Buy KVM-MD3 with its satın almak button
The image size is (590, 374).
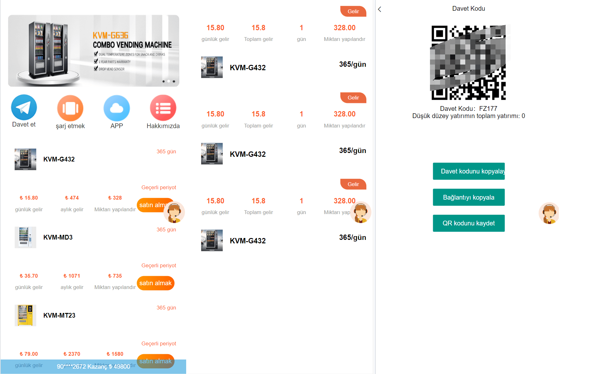(156, 283)
